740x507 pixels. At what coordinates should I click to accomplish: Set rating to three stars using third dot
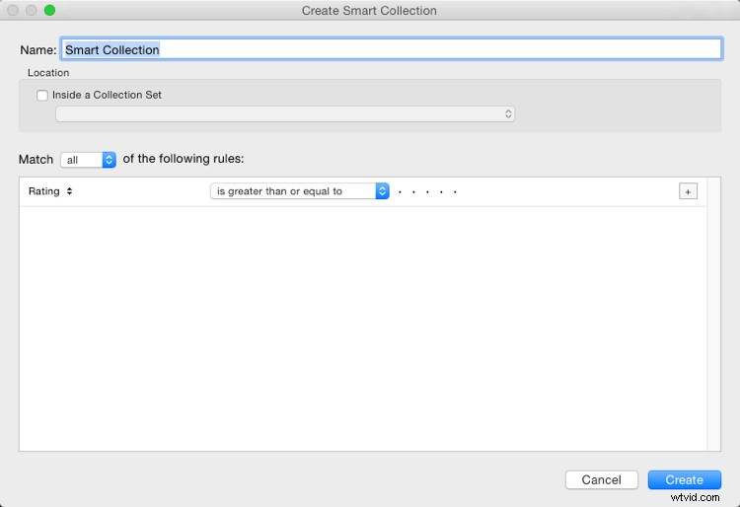[427, 192]
